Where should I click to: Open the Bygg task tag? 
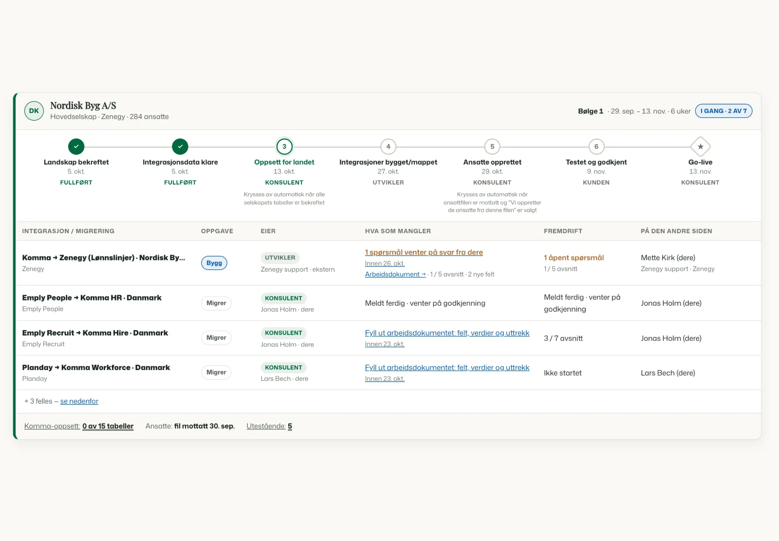point(214,263)
